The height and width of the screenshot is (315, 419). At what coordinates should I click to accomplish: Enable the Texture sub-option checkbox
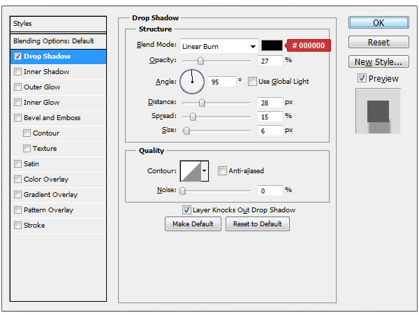27,149
